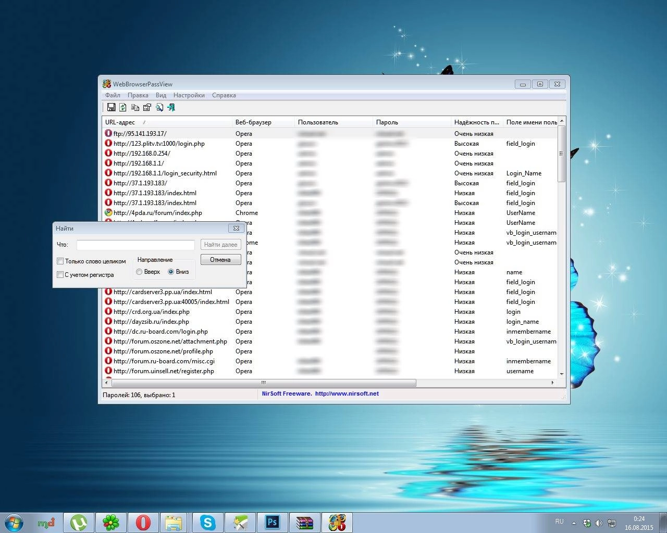Click the inmembername cell in dc.ru-board.com row

pyautogui.click(x=528, y=332)
